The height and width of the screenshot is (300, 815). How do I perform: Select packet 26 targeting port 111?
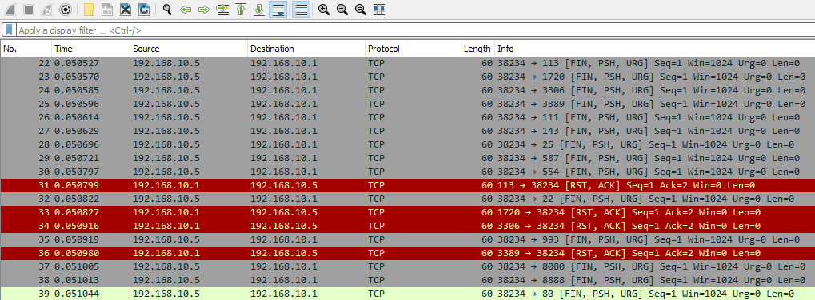tap(408, 117)
